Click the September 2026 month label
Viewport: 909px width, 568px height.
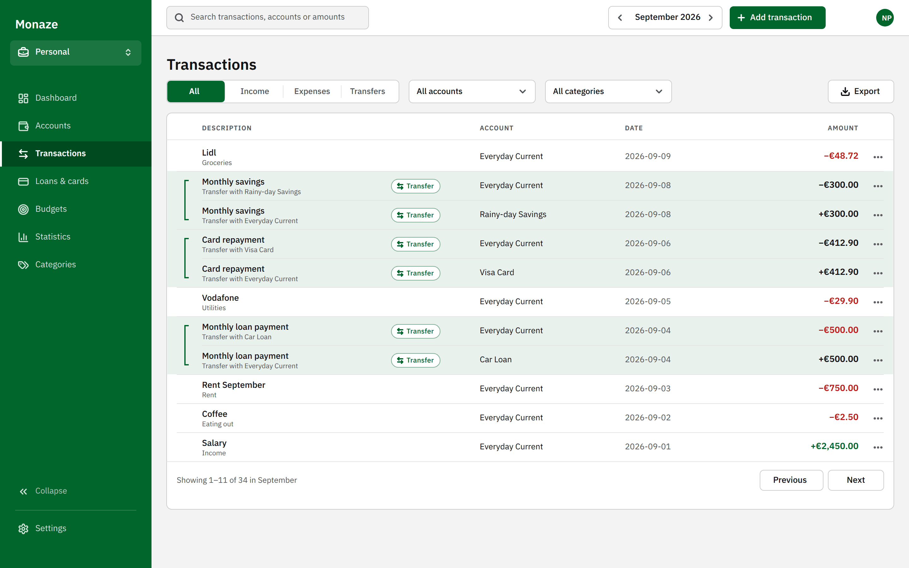[x=667, y=17]
